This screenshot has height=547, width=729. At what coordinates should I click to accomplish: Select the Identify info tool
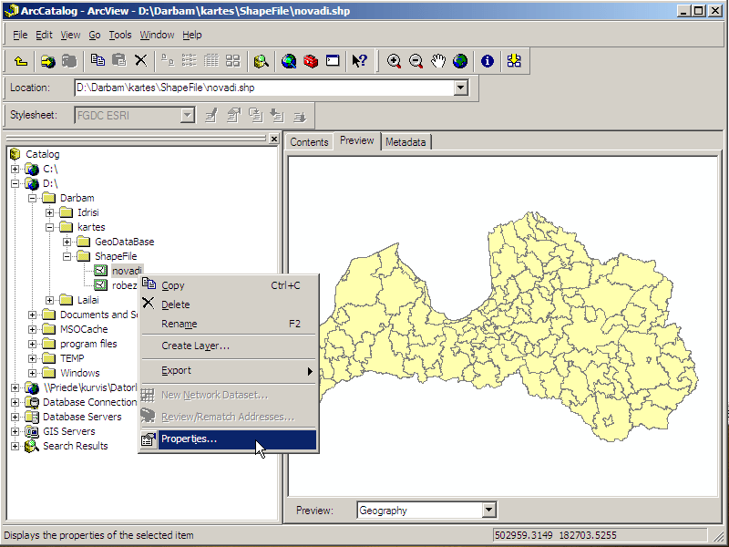click(488, 61)
